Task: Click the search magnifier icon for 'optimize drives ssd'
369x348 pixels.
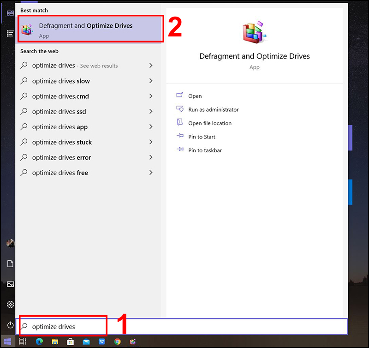Action: [24, 111]
